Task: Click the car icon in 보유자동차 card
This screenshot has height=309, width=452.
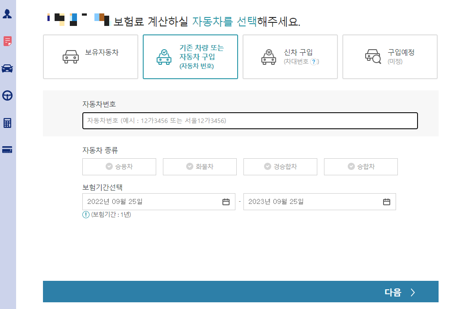Action: [71, 57]
